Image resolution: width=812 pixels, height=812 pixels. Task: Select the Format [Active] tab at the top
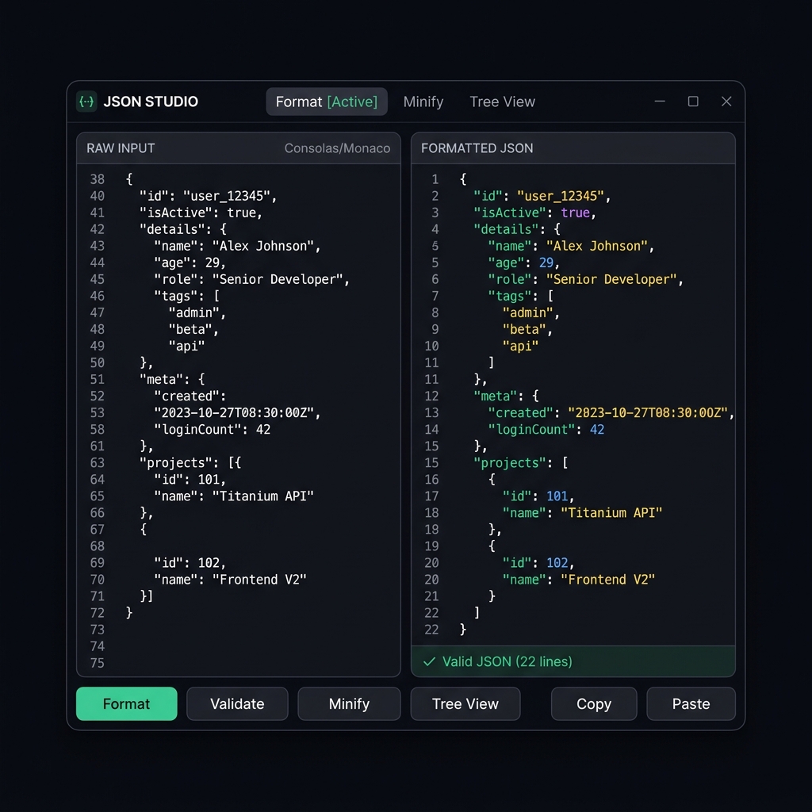click(326, 101)
